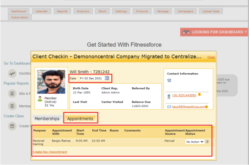Click the 13 Mar 1990 birth date
The height and width of the screenshot is (165, 249).
coord(81,93)
